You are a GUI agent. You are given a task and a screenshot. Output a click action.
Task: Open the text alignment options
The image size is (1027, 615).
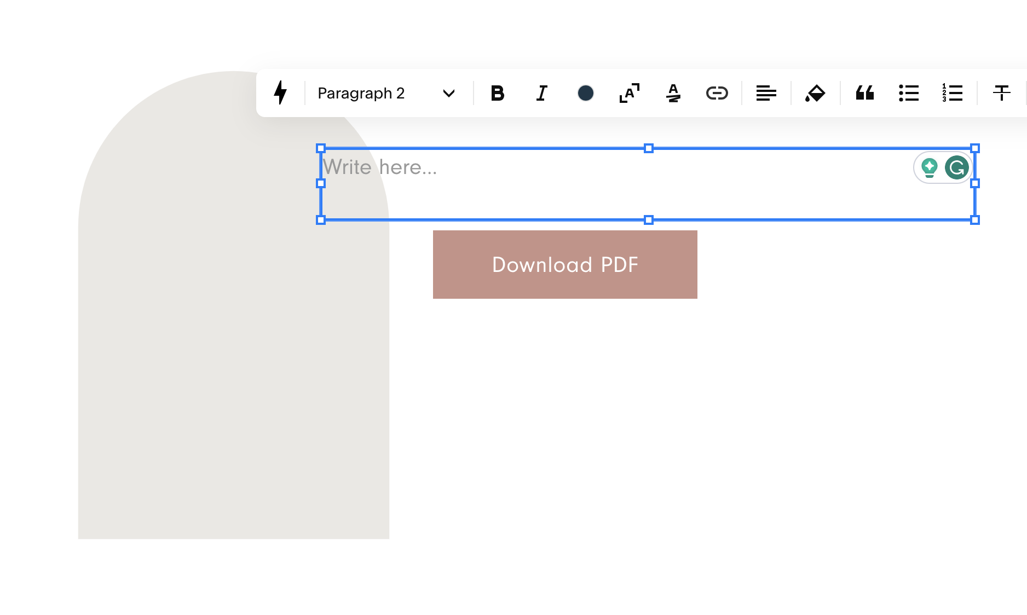click(x=766, y=93)
